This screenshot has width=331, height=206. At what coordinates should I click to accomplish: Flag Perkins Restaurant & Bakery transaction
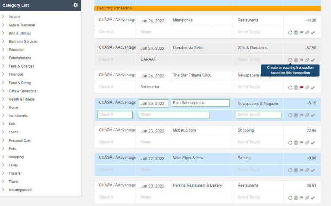[301, 198]
